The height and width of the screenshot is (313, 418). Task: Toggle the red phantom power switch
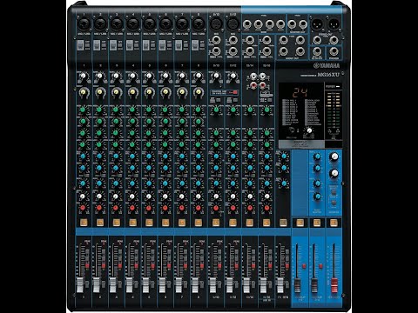[x=235, y=92]
